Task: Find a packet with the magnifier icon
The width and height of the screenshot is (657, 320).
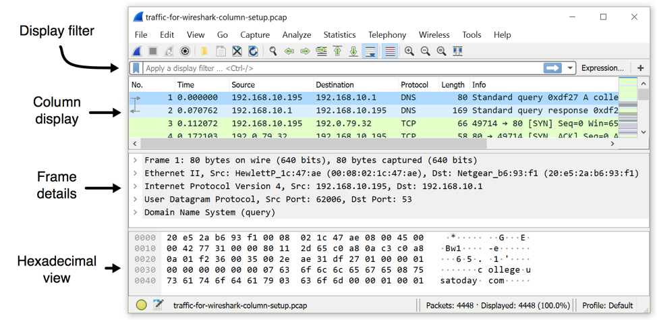Action: coord(273,51)
